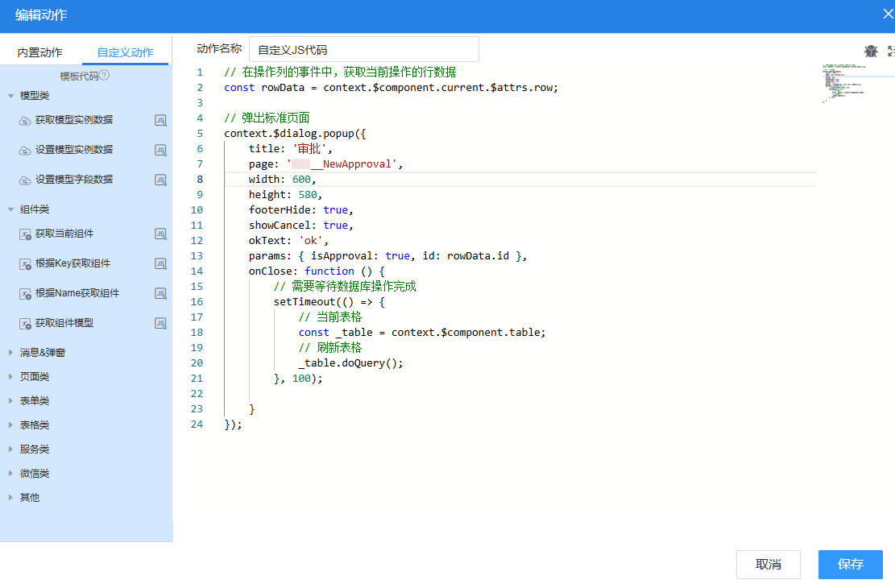Click the comment '// 弹出标准页面'

point(267,118)
